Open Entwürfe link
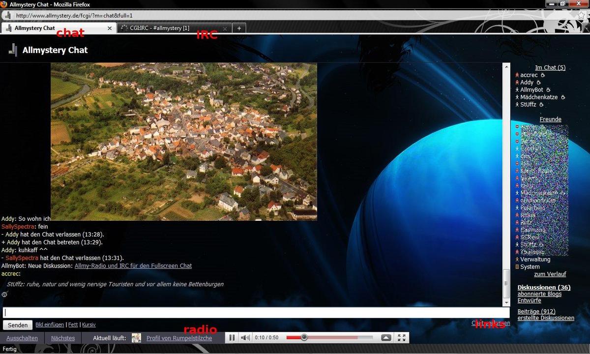The image size is (590, 354). 530,300
